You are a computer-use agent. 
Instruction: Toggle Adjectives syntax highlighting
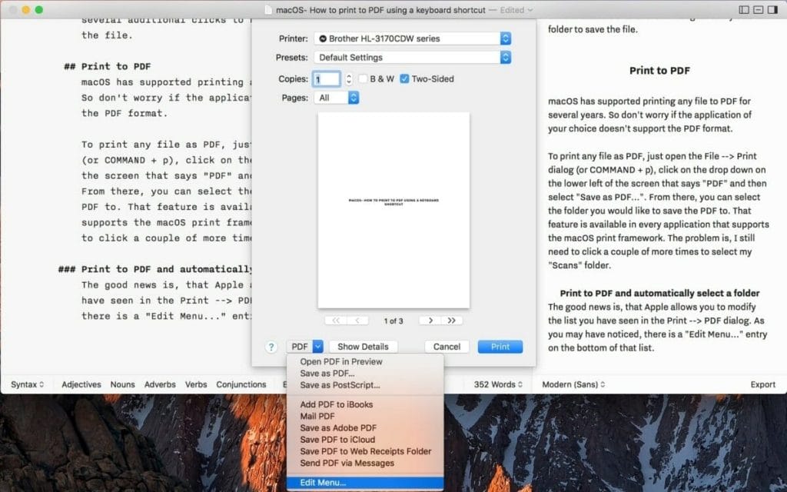click(81, 384)
